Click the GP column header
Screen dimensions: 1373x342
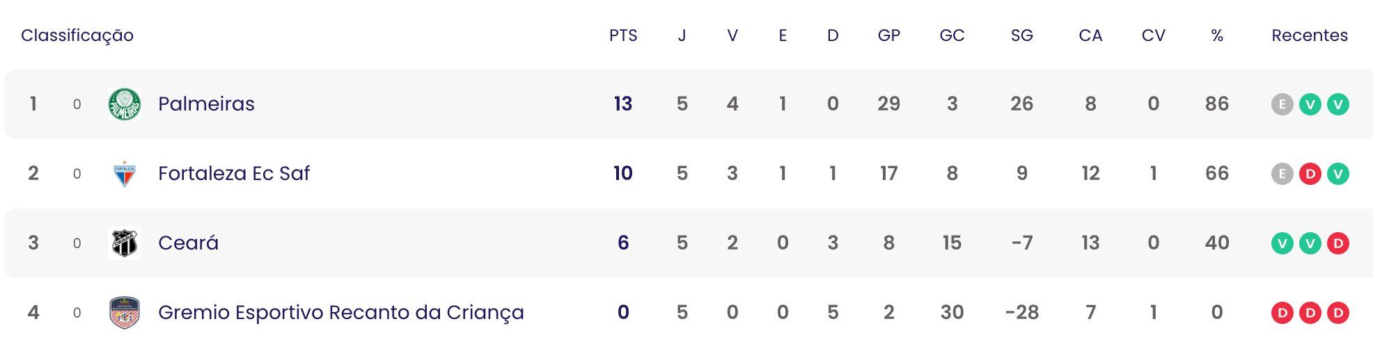pos(888,35)
